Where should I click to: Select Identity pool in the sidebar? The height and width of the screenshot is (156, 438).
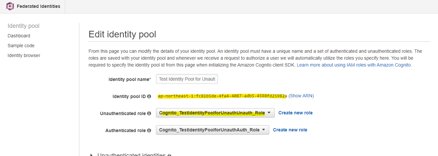(x=24, y=26)
